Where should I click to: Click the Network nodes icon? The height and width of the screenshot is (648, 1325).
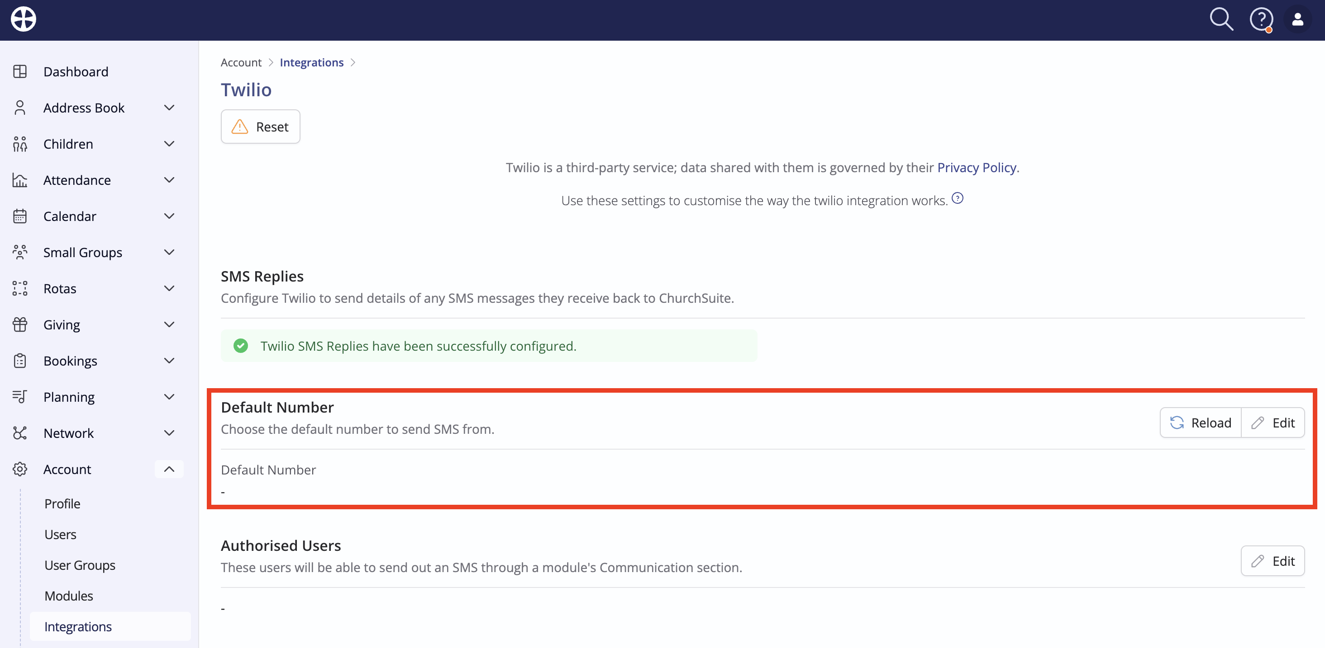(20, 433)
